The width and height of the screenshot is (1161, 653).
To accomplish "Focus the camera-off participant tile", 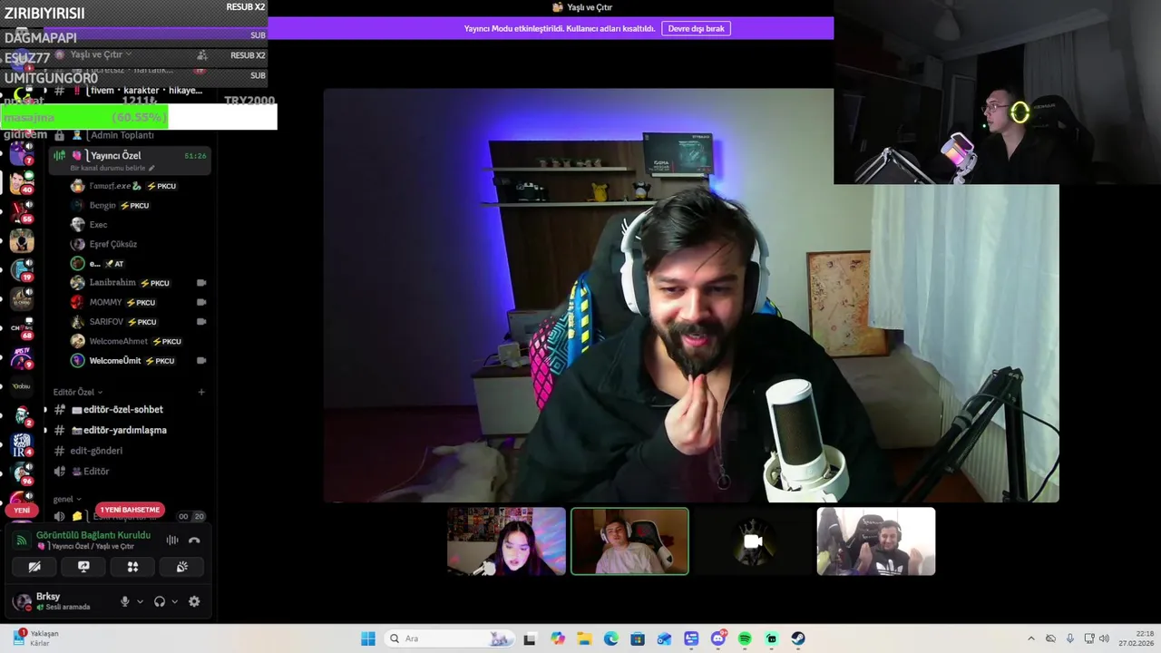I will 753,541.
